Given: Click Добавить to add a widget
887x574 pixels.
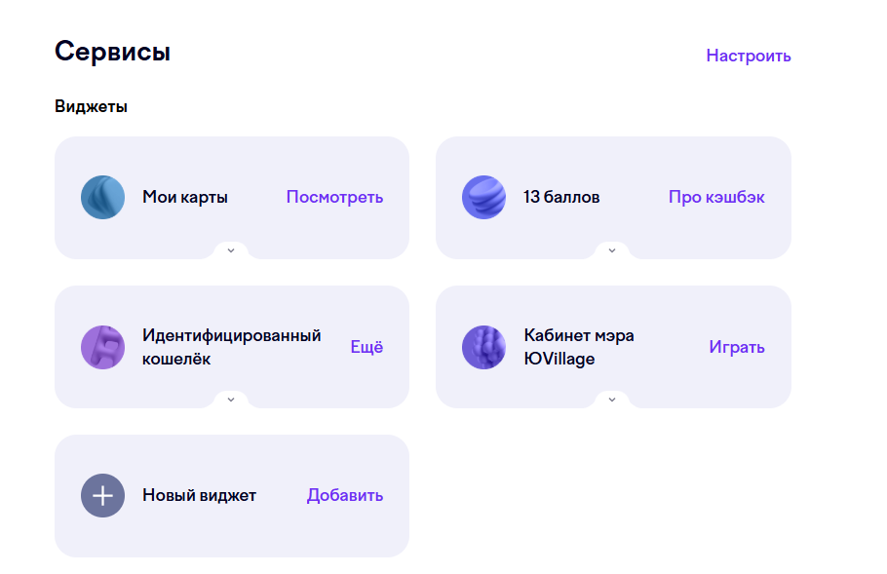Looking at the screenshot, I should click(344, 495).
